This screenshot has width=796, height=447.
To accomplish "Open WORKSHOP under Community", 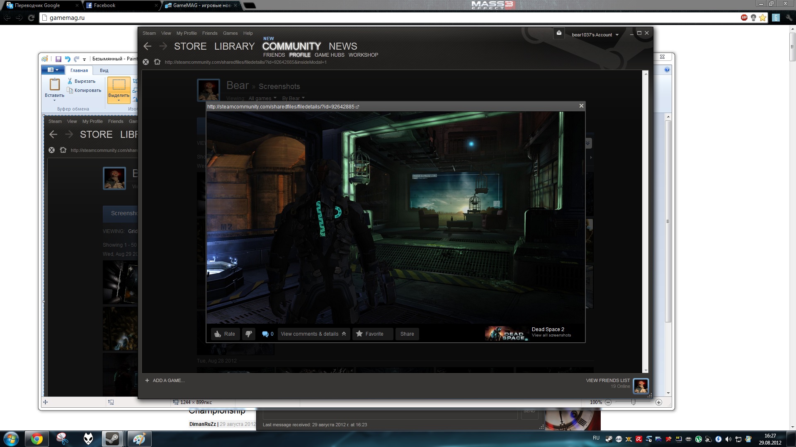I will pyautogui.click(x=363, y=55).
